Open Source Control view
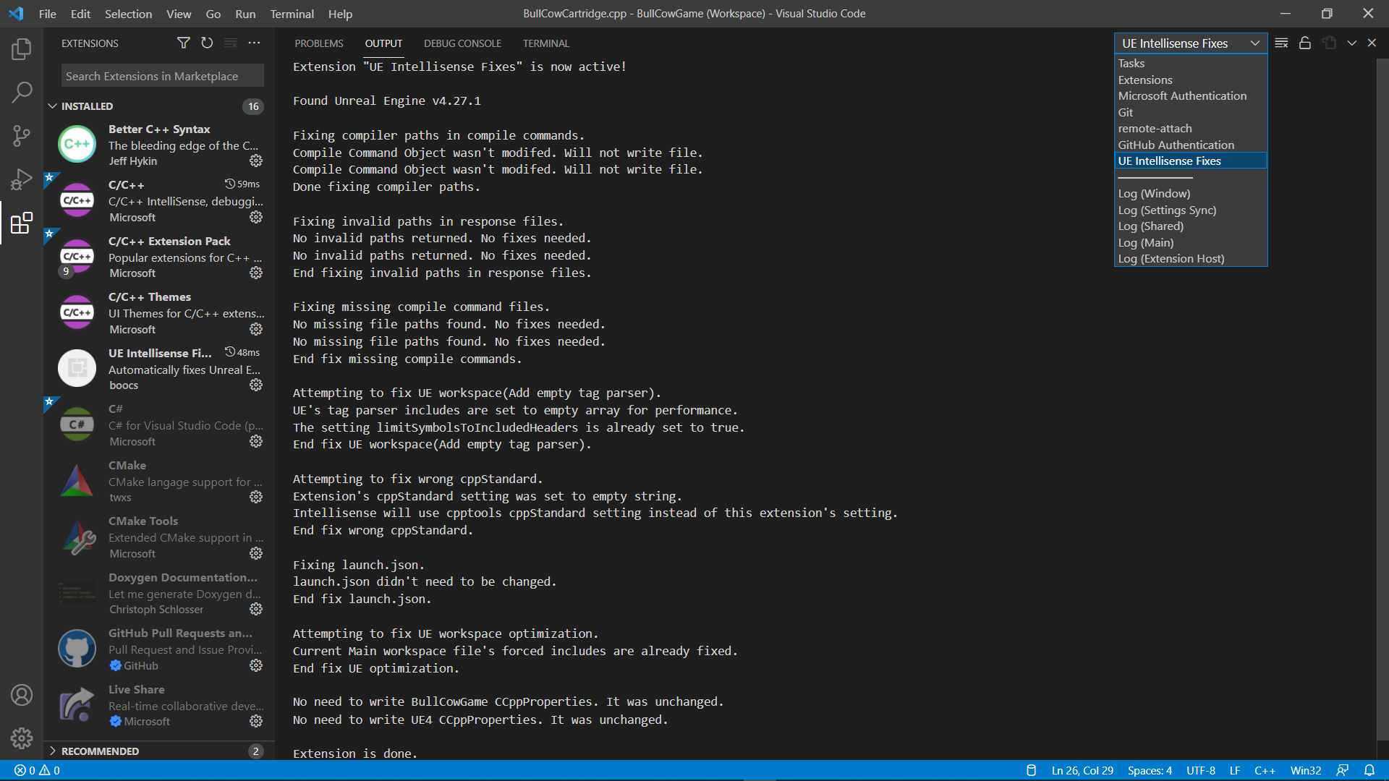 (x=22, y=135)
